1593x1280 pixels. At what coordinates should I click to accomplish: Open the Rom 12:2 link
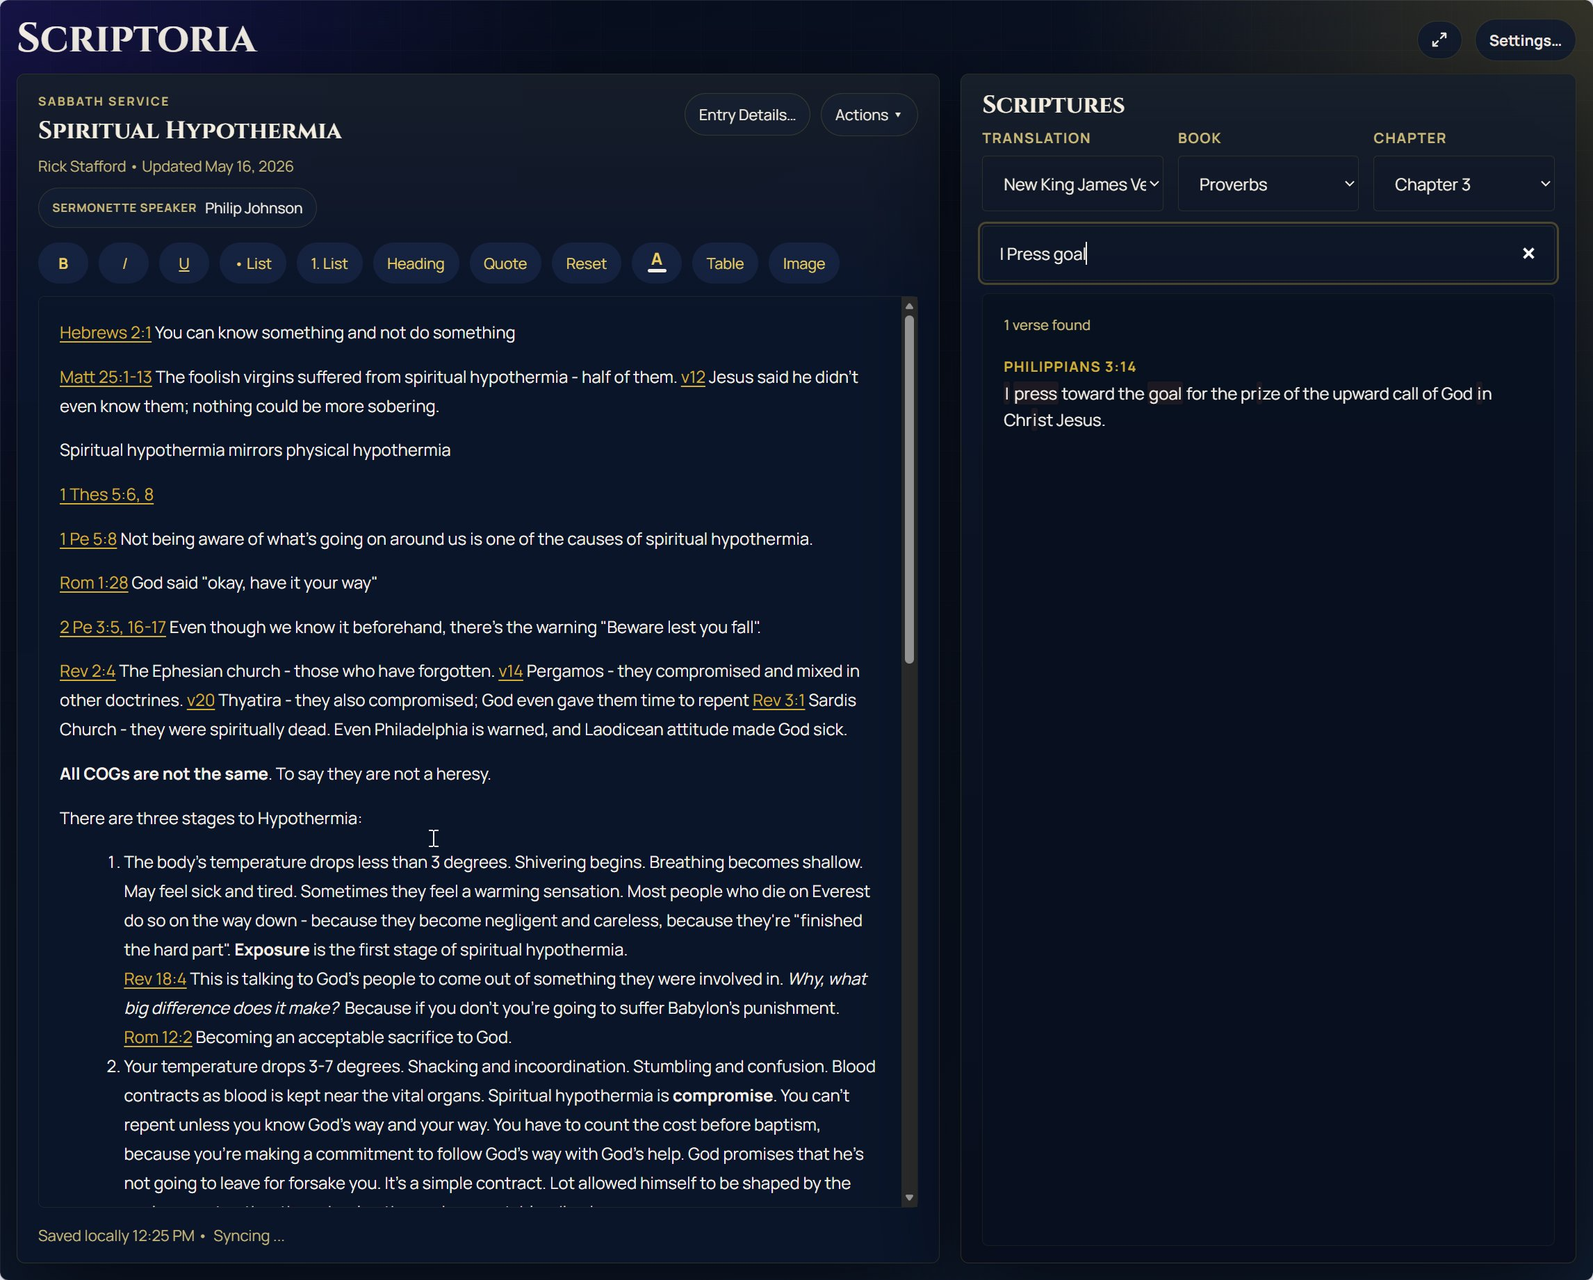pyautogui.click(x=158, y=1037)
